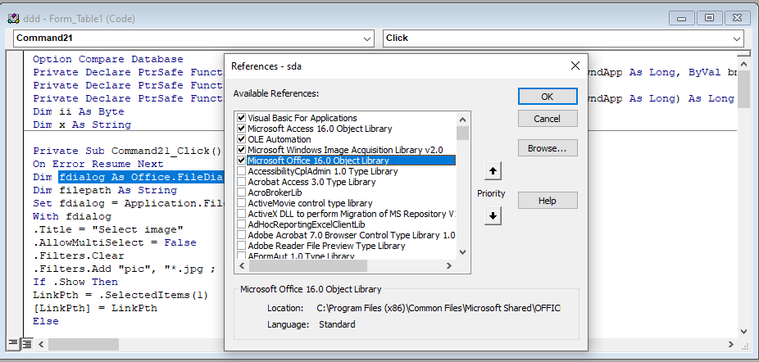The width and height of the screenshot is (759, 362).
Task: Uncheck Microsoft Office 16.0 Object Library
Action: pyautogui.click(x=241, y=161)
